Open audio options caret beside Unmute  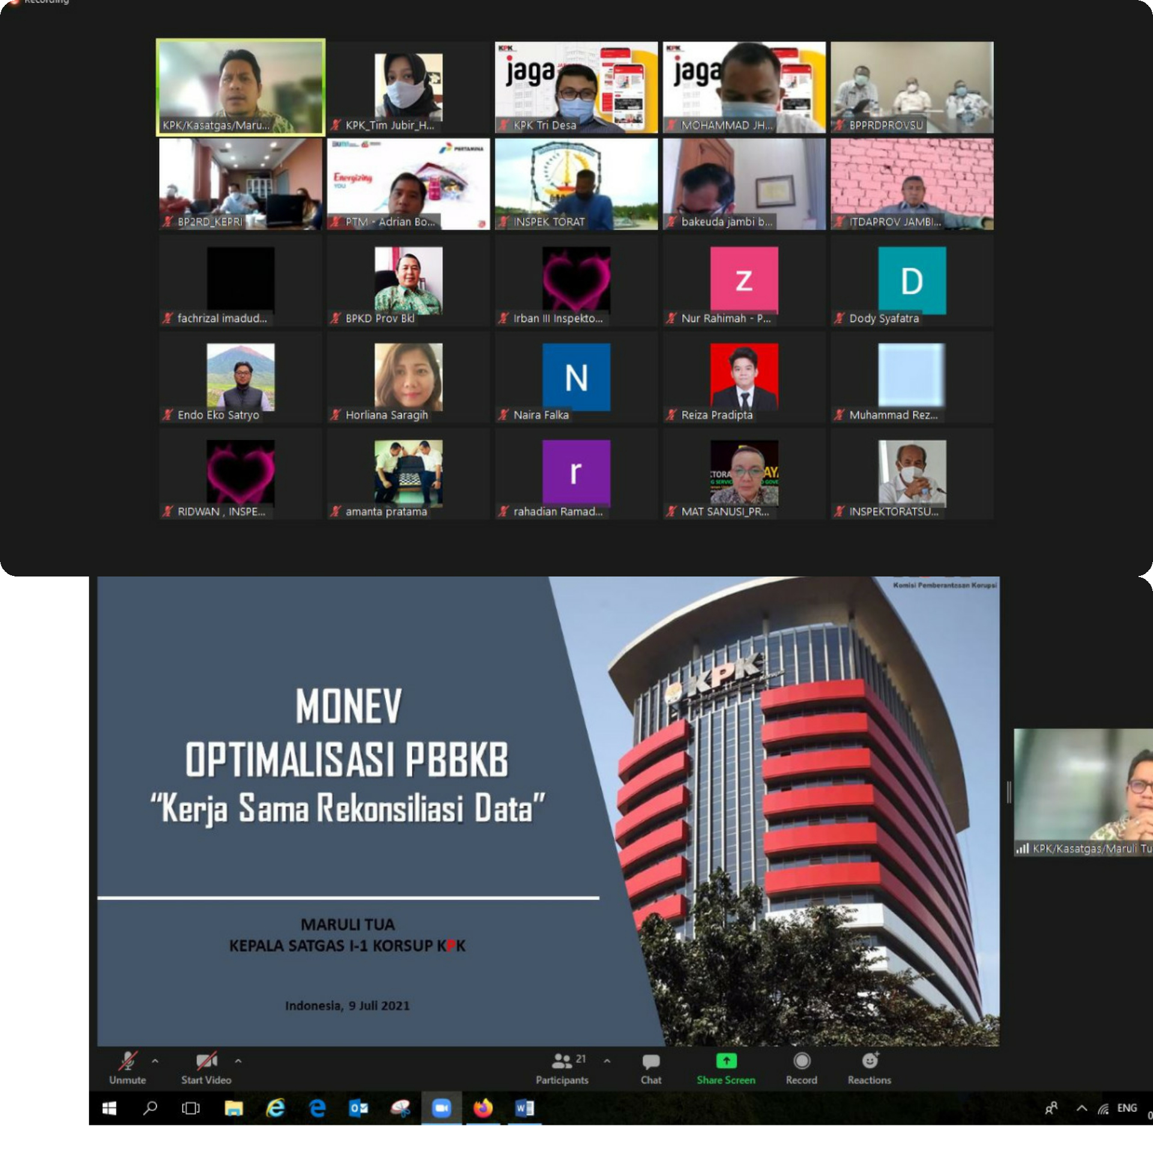click(x=155, y=1061)
